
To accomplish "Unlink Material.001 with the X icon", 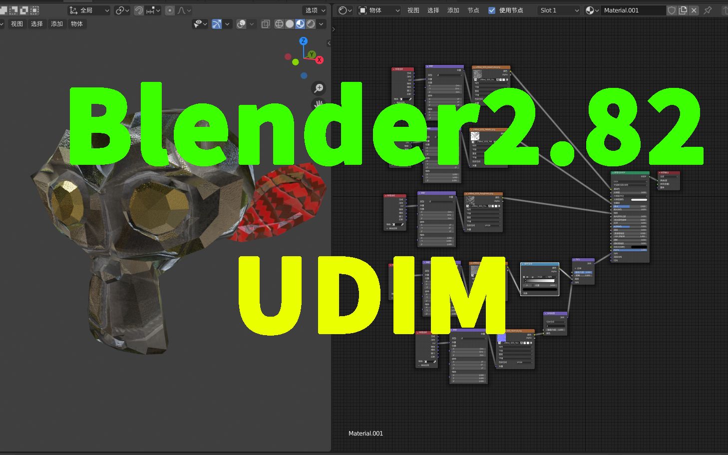I will coord(694,10).
